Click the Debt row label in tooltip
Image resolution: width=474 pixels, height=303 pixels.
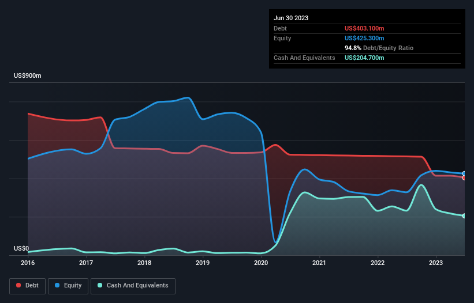point(280,28)
